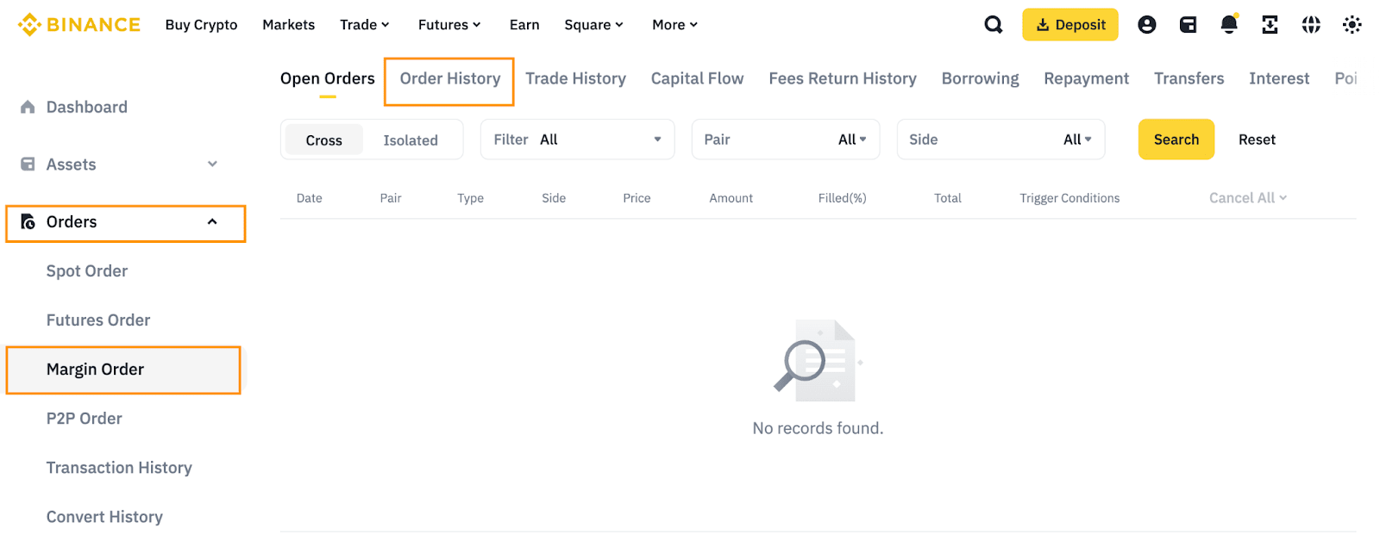Screen dimensions: 1380x559
Task: Click the Reset filters button
Action: [x=1257, y=140]
